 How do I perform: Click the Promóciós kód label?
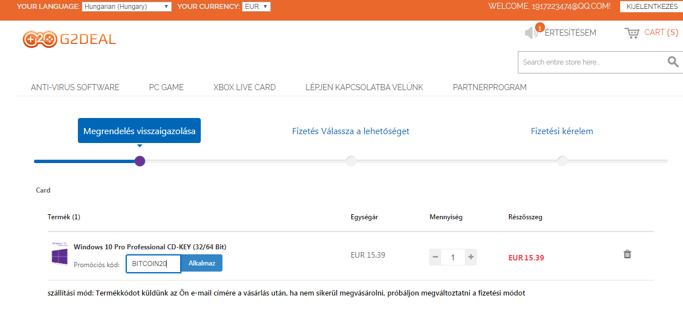pyautogui.click(x=97, y=264)
